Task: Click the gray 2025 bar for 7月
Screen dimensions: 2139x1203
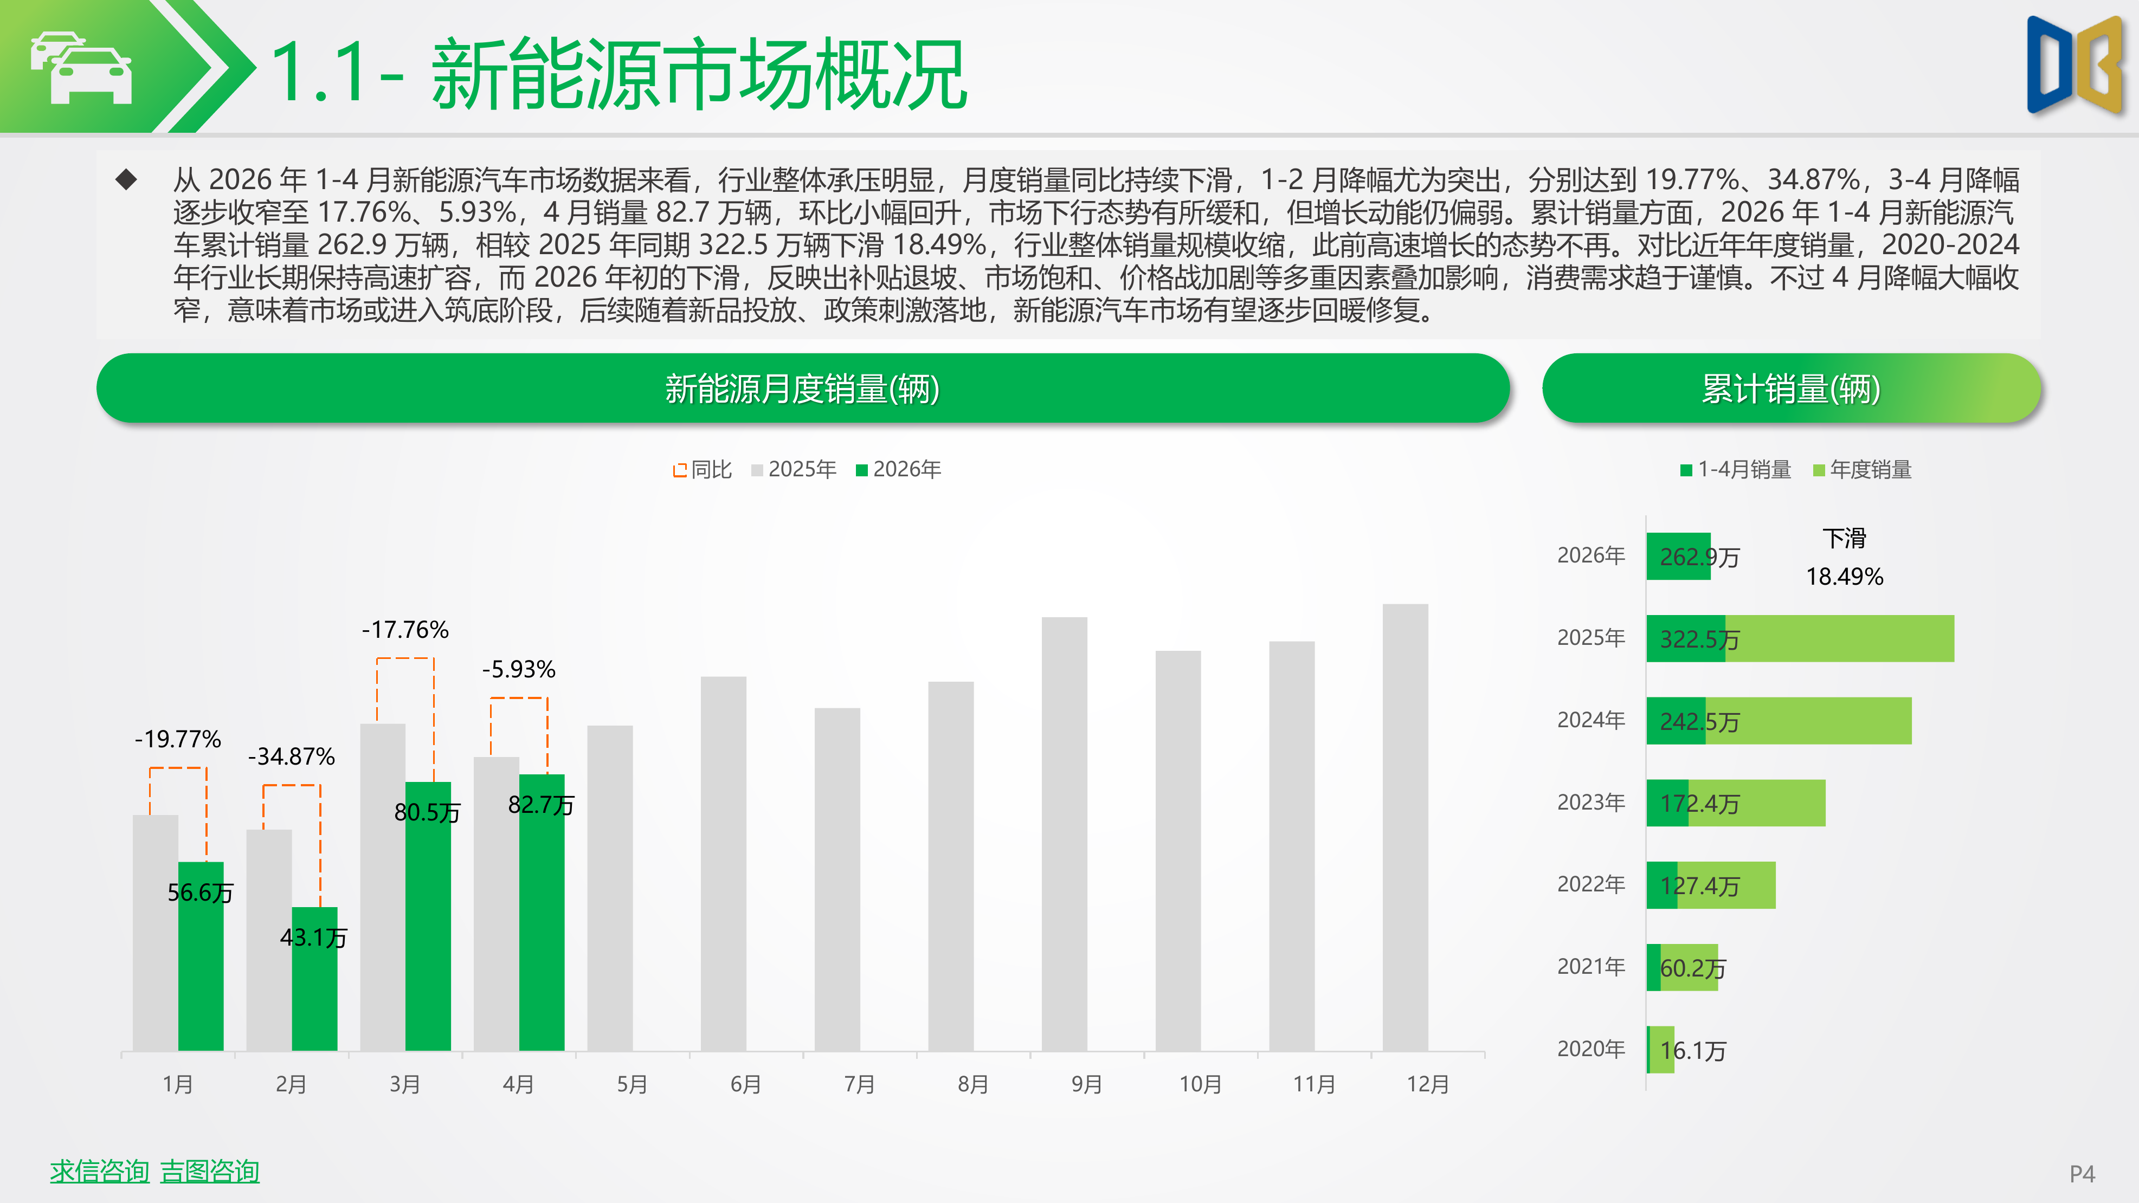Action: coord(837,879)
